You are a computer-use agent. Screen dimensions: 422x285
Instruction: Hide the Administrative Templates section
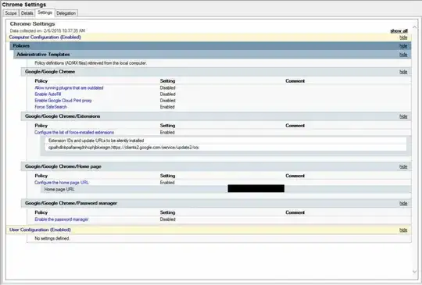(x=403, y=55)
